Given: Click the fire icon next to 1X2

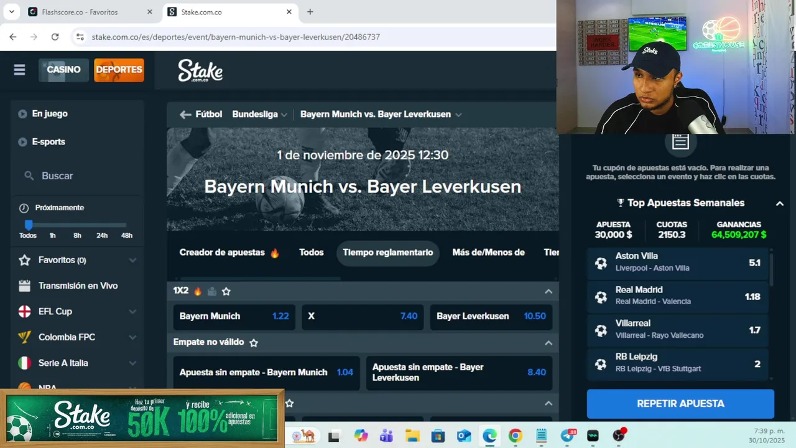Looking at the screenshot, I should [x=198, y=291].
